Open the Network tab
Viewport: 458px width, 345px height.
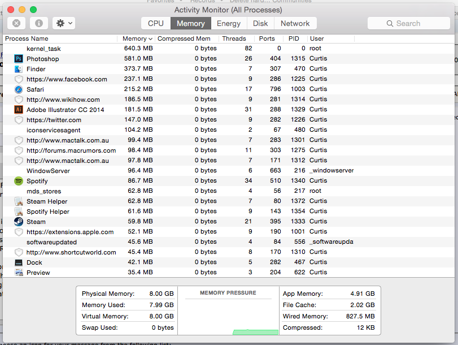[x=295, y=23]
